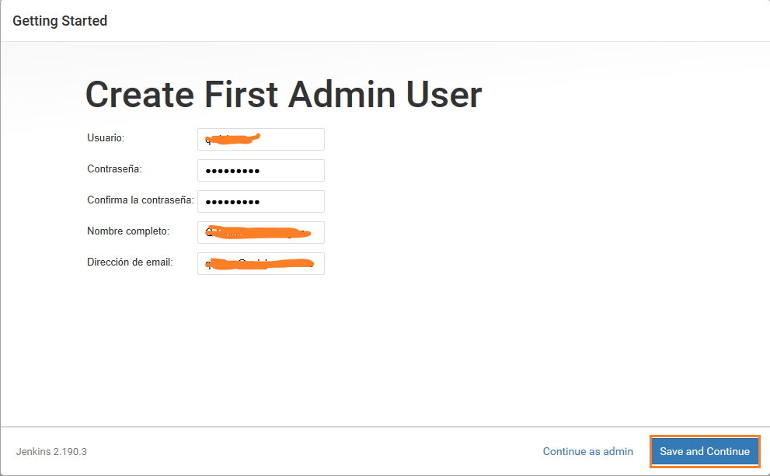Screen dimensions: 770x476
Task: Click the word 'Jenkins' in the footer
Action: (33, 451)
